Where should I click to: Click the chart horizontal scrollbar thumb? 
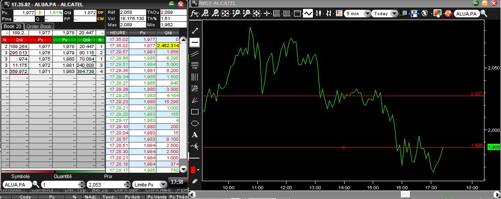click(405, 194)
